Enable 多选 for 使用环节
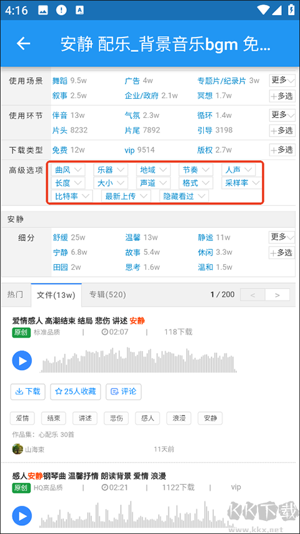The image size is (300, 534). 282,130
